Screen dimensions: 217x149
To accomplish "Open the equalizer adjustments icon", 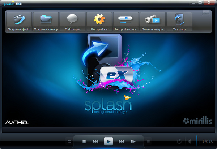I will pyautogui.click(x=69, y=141).
